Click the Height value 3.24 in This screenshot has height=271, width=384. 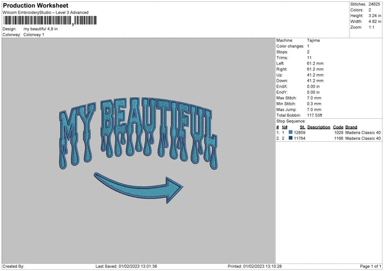tap(374, 15)
